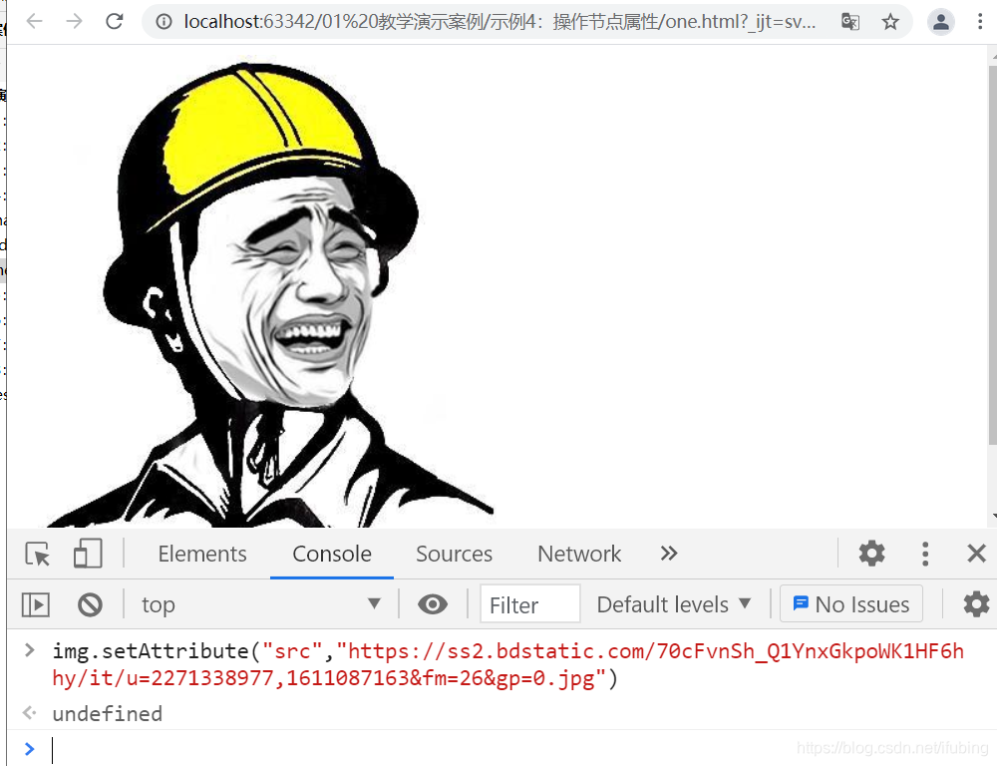Switch to the Elements tab
Viewport: 997px width, 766px height.
point(202,554)
